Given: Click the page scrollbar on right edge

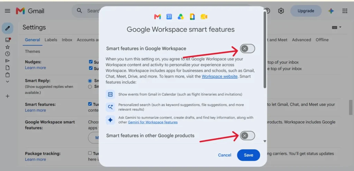Looking at the screenshot, I should coord(351,108).
